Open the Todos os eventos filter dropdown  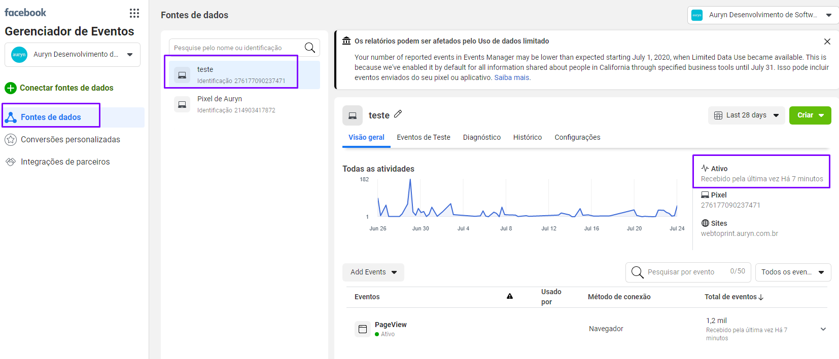click(x=793, y=272)
